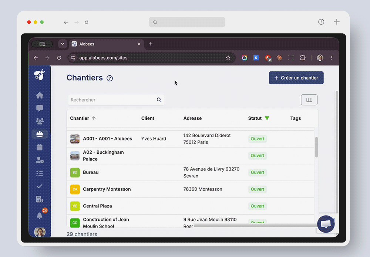
Task: Click the outer window's search bar
Action: click(187, 22)
